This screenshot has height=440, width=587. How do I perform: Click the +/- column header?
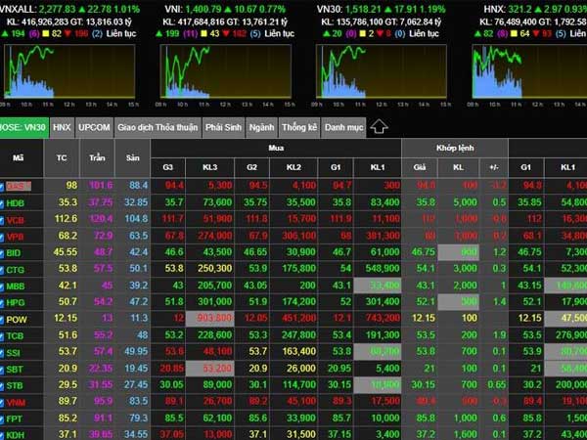(x=497, y=165)
